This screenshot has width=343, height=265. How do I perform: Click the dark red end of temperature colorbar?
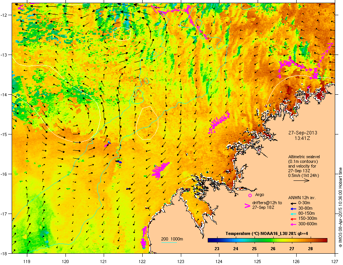[324, 240]
